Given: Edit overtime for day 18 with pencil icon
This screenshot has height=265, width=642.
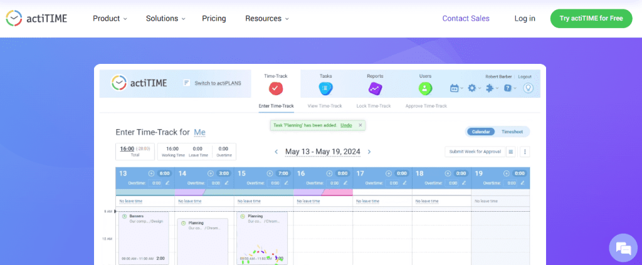Looking at the screenshot, I should click(x=464, y=183).
